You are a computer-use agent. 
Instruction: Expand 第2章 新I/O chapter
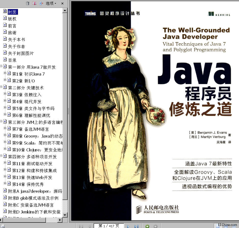click(x=5, y=80)
